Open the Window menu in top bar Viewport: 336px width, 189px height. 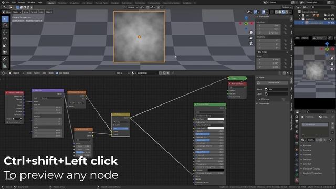(x=31, y=2)
